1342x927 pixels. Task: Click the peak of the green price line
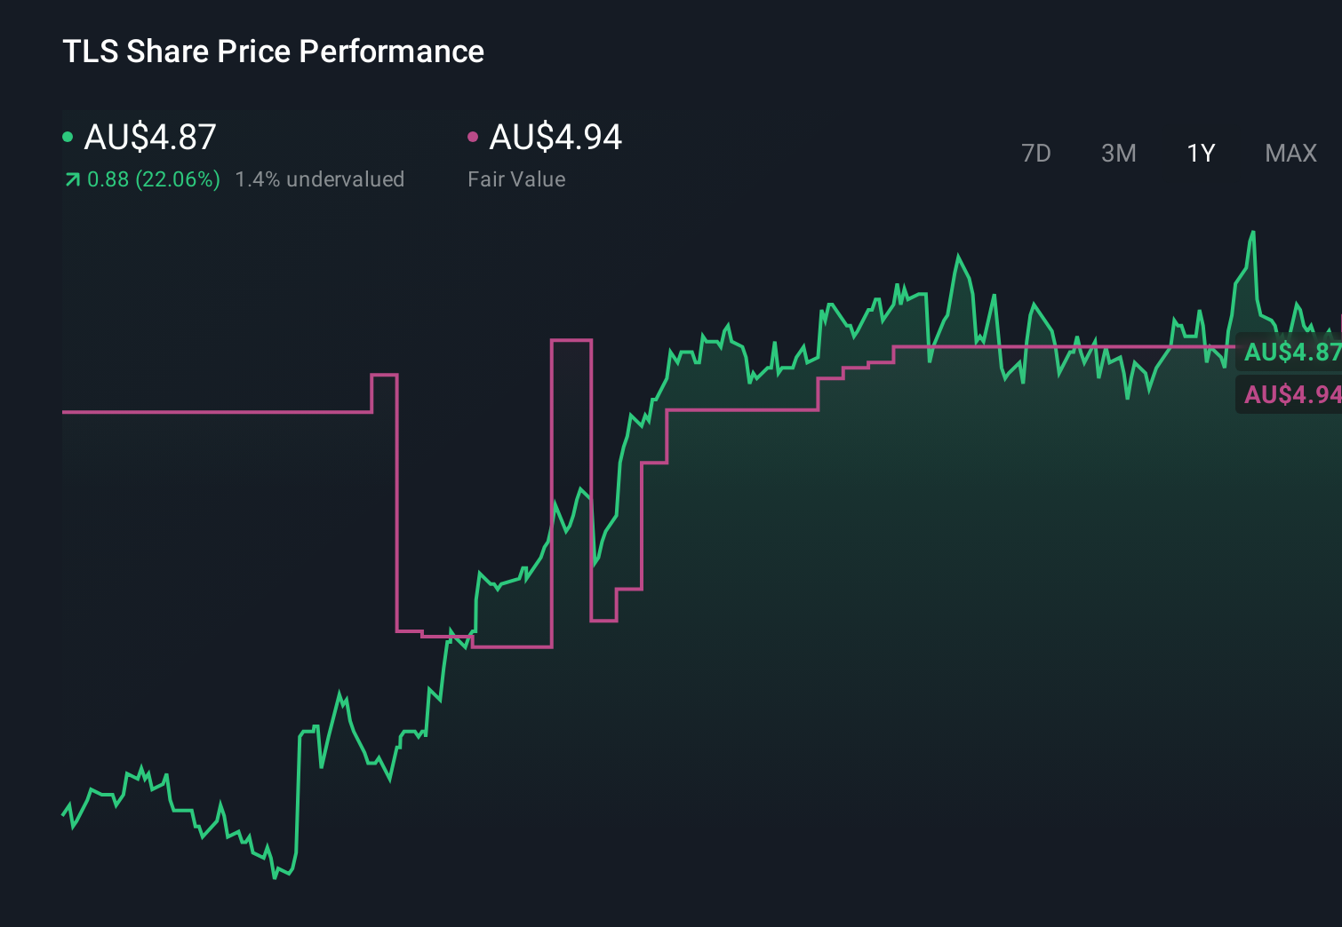click(x=1252, y=233)
